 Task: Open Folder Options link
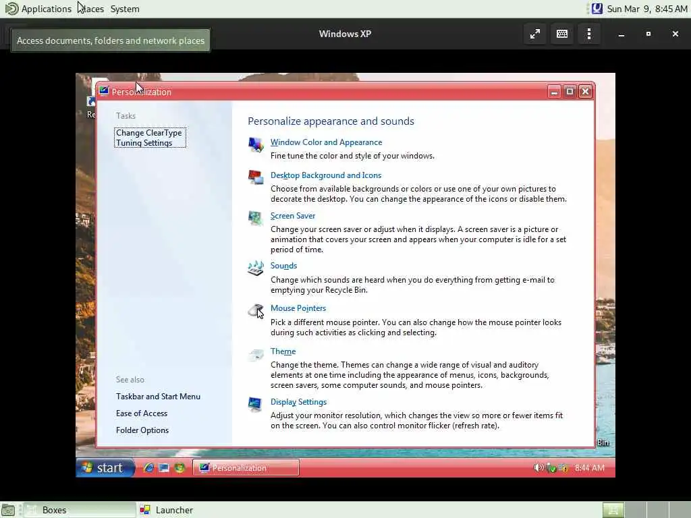pyautogui.click(x=142, y=430)
